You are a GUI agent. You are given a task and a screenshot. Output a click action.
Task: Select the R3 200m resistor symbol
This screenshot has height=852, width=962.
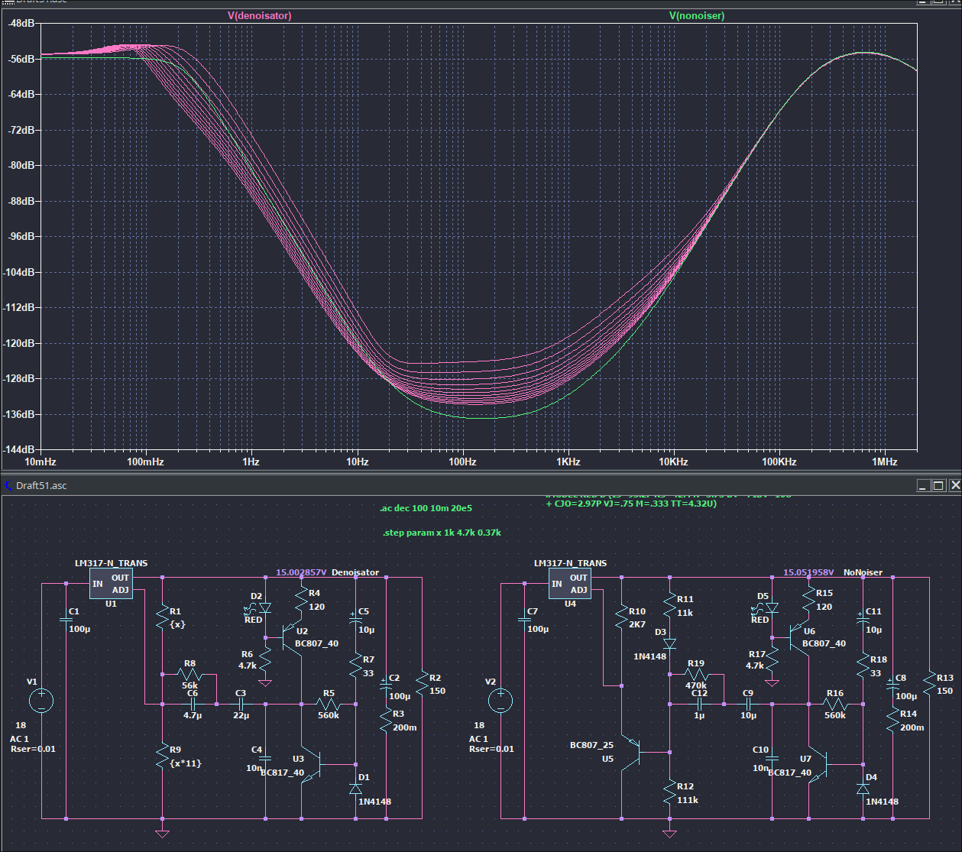click(x=384, y=720)
